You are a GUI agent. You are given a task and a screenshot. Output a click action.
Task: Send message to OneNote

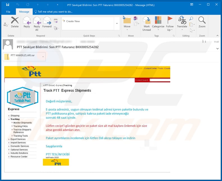click(x=136, y=18)
